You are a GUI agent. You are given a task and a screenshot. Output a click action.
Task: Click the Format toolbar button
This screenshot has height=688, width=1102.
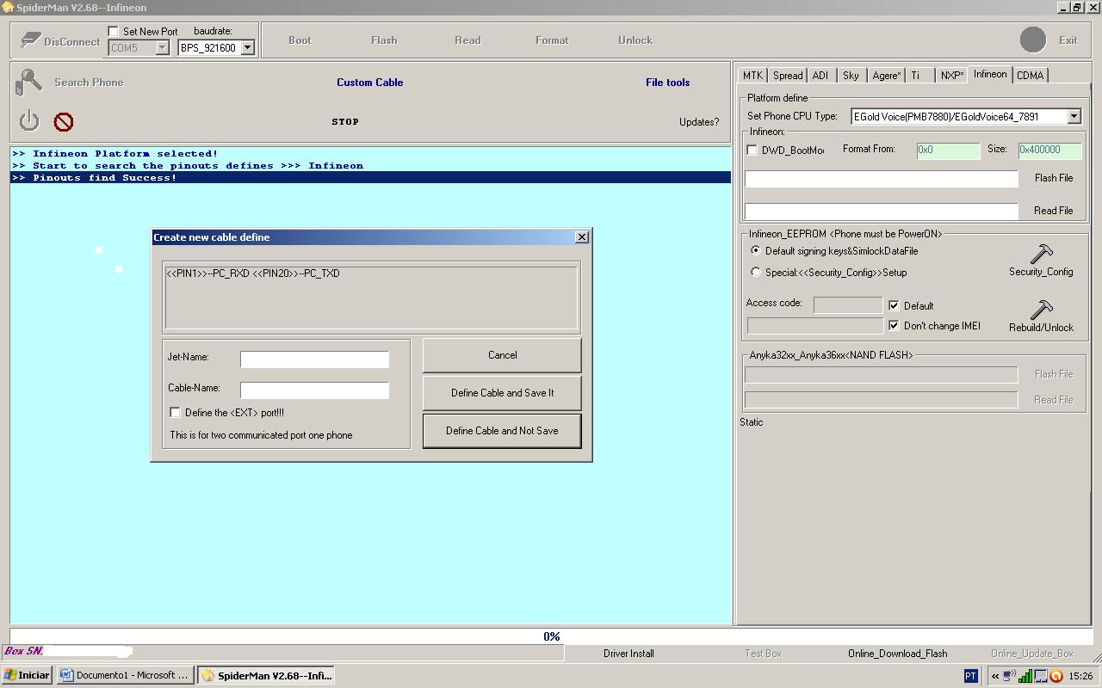pyautogui.click(x=552, y=40)
